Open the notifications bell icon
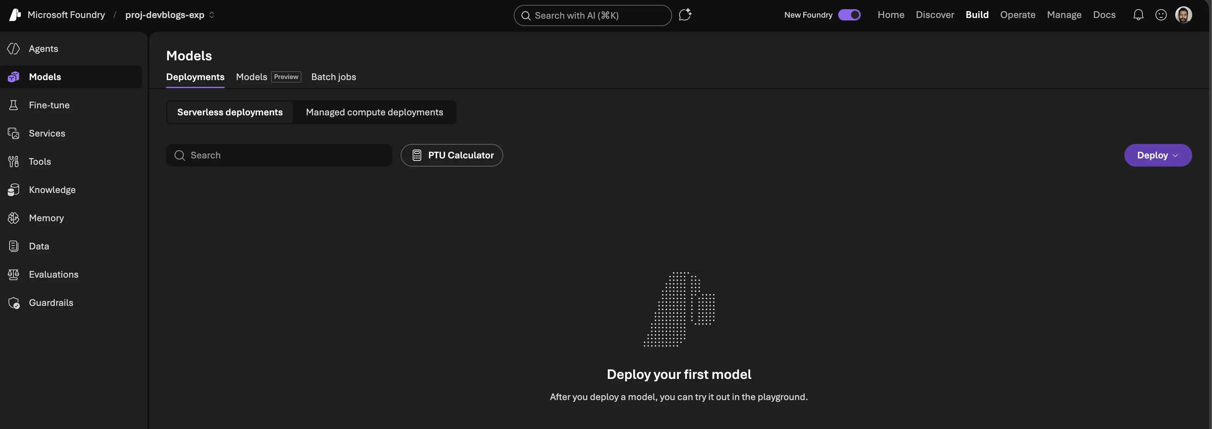This screenshot has width=1212, height=429. pyautogui.click(x=1138, y=15)
